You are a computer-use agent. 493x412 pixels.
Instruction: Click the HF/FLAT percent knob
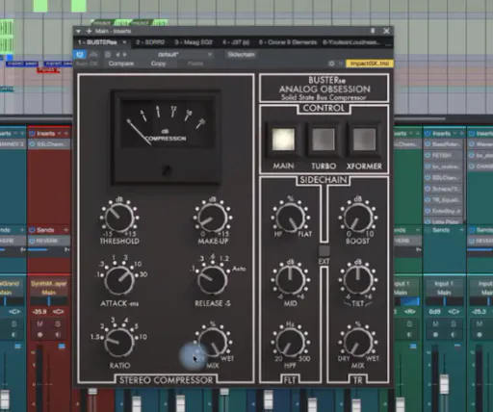[x=291, y=218]
